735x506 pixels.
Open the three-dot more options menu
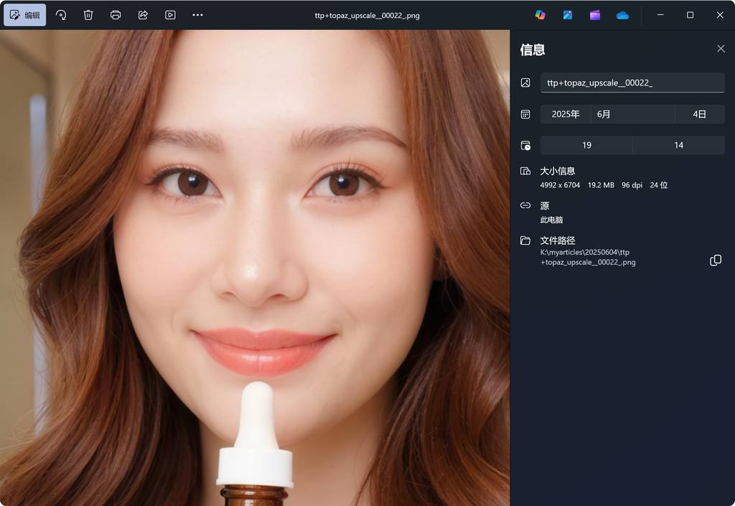(197, 15)
